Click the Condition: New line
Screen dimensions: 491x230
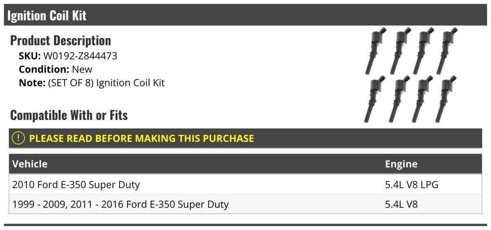tap(56, 69)
